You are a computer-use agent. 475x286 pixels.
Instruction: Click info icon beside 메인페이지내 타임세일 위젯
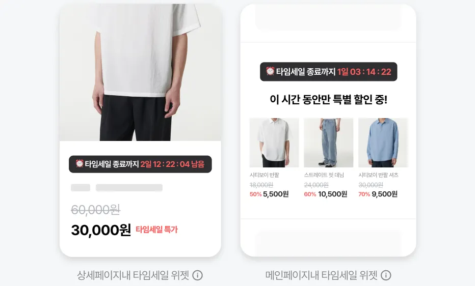click(386, 275)
